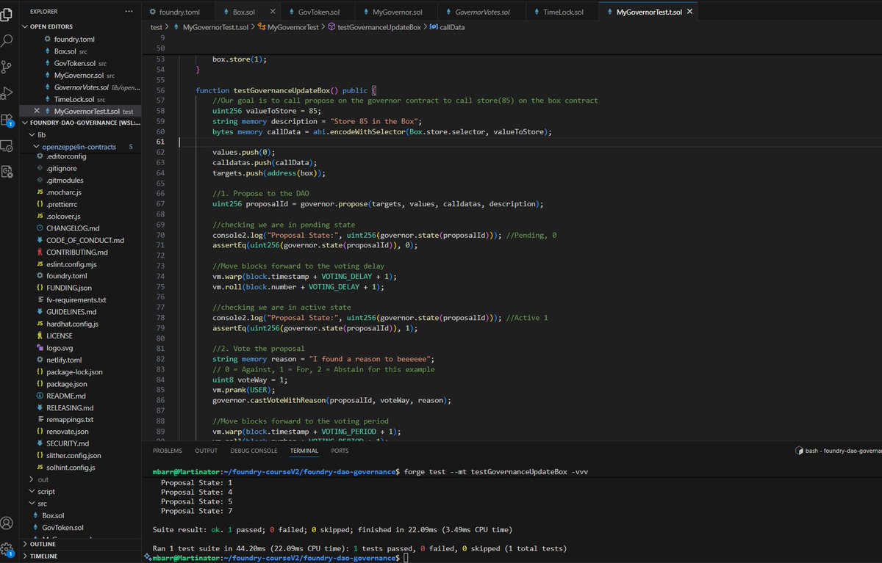Screen dimensions: 882x563
Task: Open the PROBLEMS panel tab
Action: pos(167,451)
